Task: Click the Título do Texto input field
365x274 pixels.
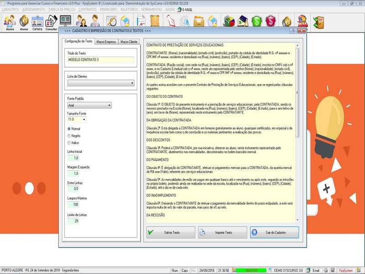Action: tap(101, 60)
